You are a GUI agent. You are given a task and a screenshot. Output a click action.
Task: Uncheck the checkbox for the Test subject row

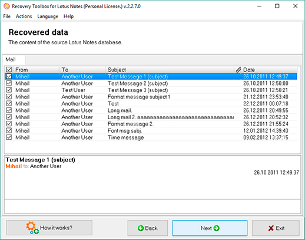[9, 103]
